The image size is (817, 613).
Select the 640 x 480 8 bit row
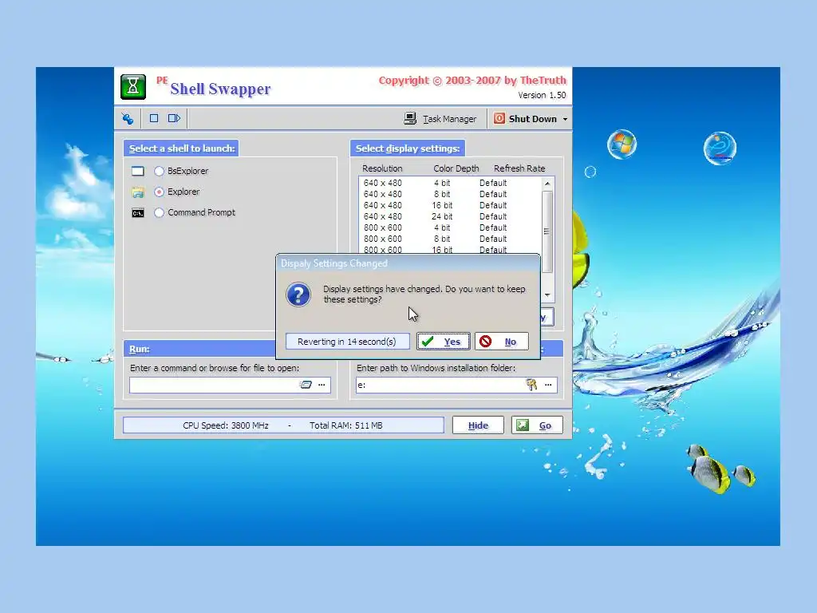click(x=450, y=194)
